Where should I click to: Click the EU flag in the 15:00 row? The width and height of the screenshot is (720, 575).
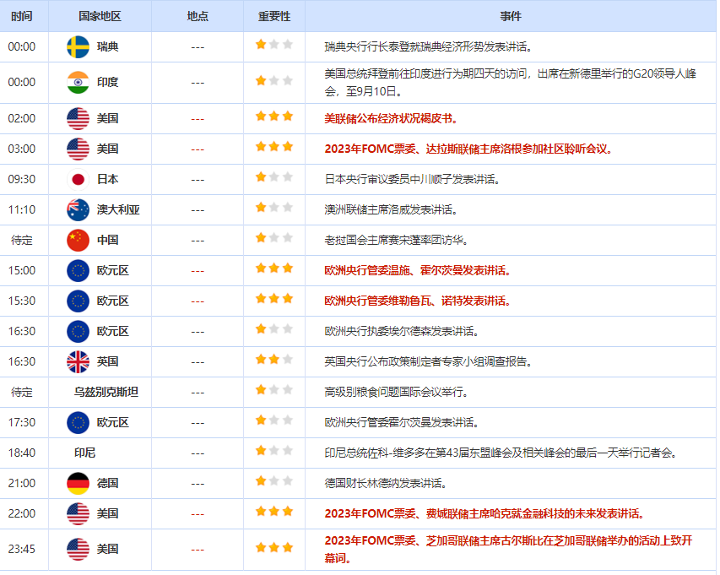[78, 270]
